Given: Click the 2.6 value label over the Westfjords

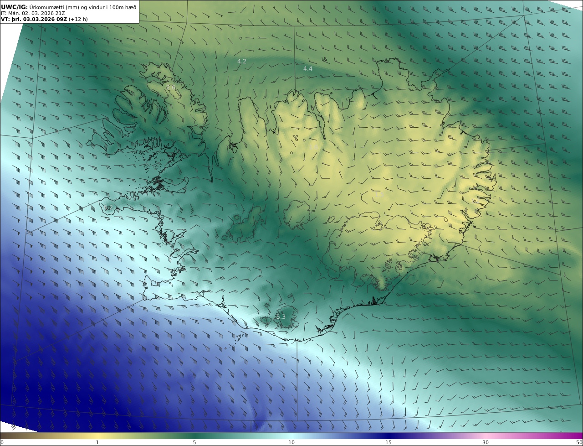Looking at the screenshot, I should 171,87.
